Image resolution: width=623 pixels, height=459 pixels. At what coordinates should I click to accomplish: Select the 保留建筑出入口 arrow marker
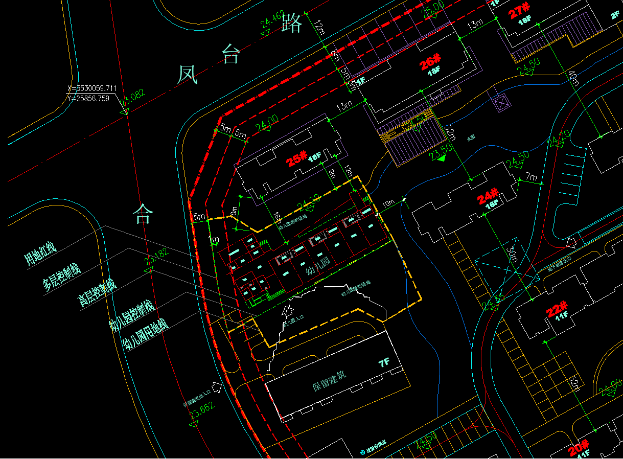point(217,387)
